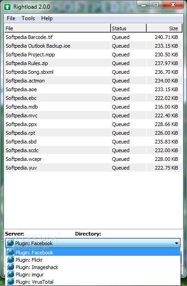The height and width of the screenshot is (286, 187).
Task: Select Softpedia.ppx file
Action: click(93, 124)
